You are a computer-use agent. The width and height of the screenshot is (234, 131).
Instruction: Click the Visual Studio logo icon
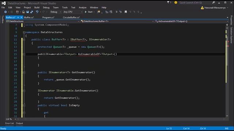pos(4,3)
